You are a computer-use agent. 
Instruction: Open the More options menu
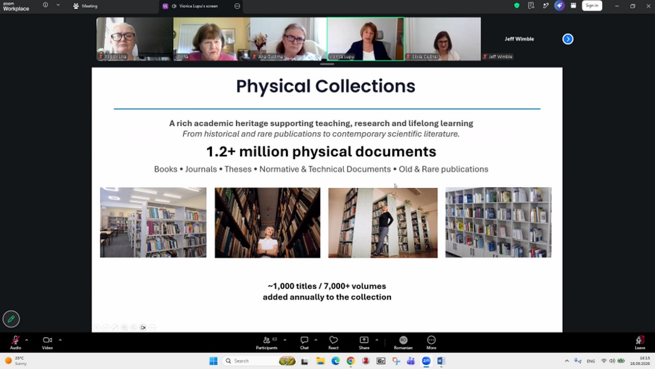click(432, 342)
